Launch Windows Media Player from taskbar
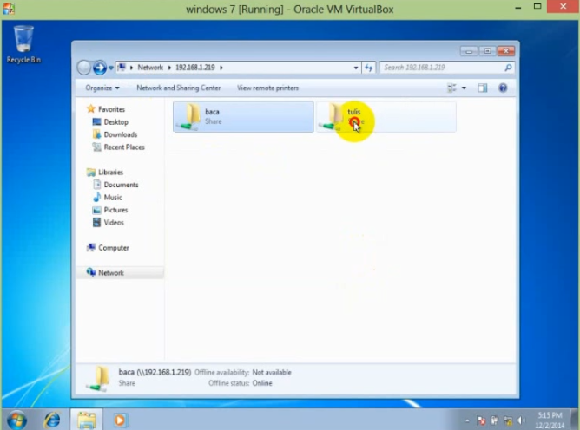580x430 pixels. coord(120,420)
